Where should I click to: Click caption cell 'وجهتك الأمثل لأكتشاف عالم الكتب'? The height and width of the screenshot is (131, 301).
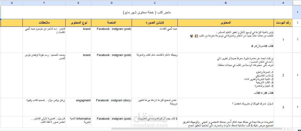pos(155,75)
